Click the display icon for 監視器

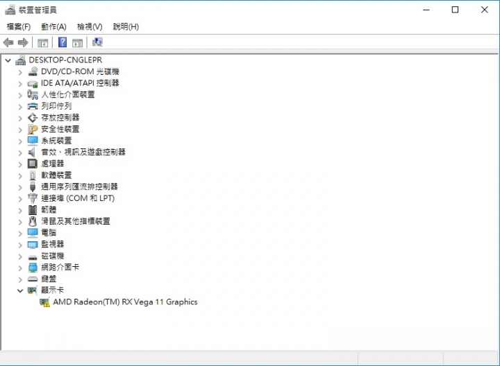[x=33, y=245]
